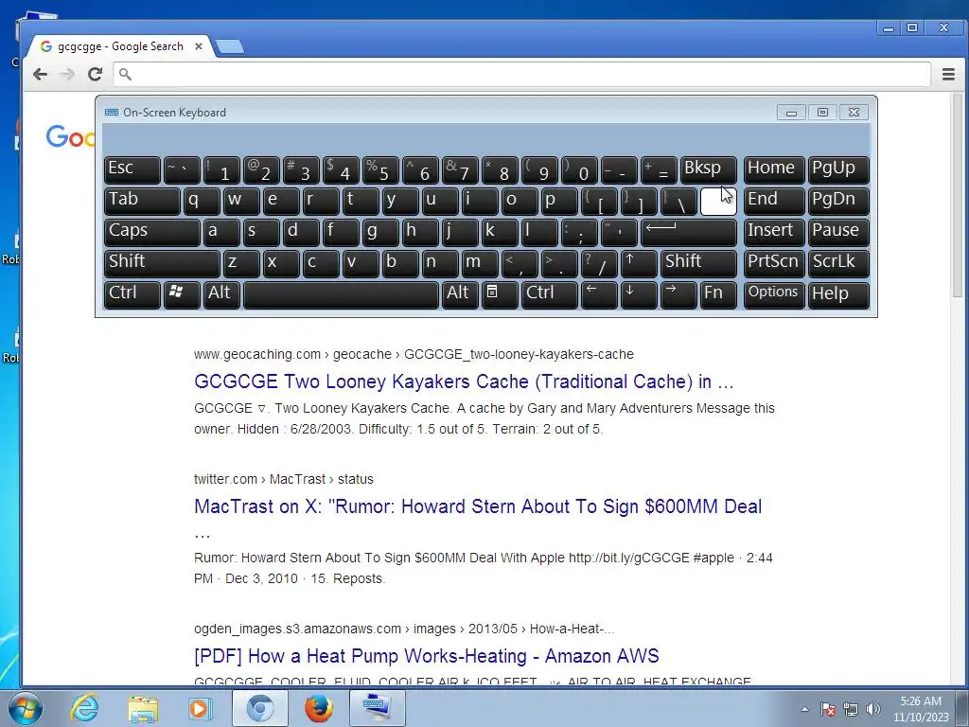The width and height of the screenshot is (969, 727).
Task: Click the browser Forward arrow
Action: pos(67,74)
